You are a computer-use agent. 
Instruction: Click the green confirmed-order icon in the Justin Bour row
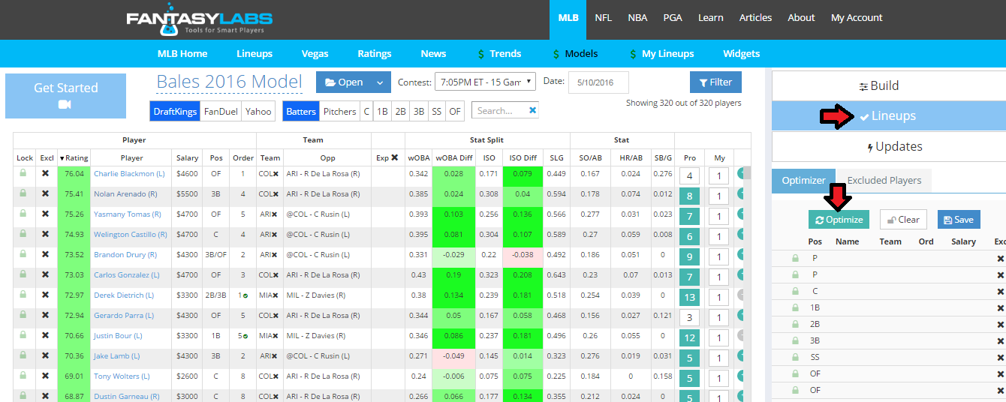[245, 336]
